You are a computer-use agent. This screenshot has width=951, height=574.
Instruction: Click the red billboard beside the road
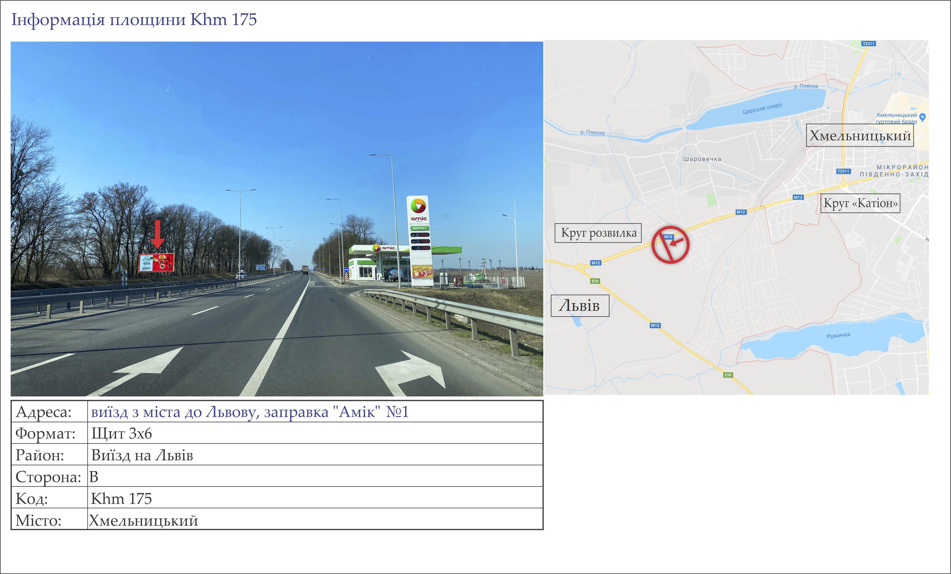(x=156, y=263)
